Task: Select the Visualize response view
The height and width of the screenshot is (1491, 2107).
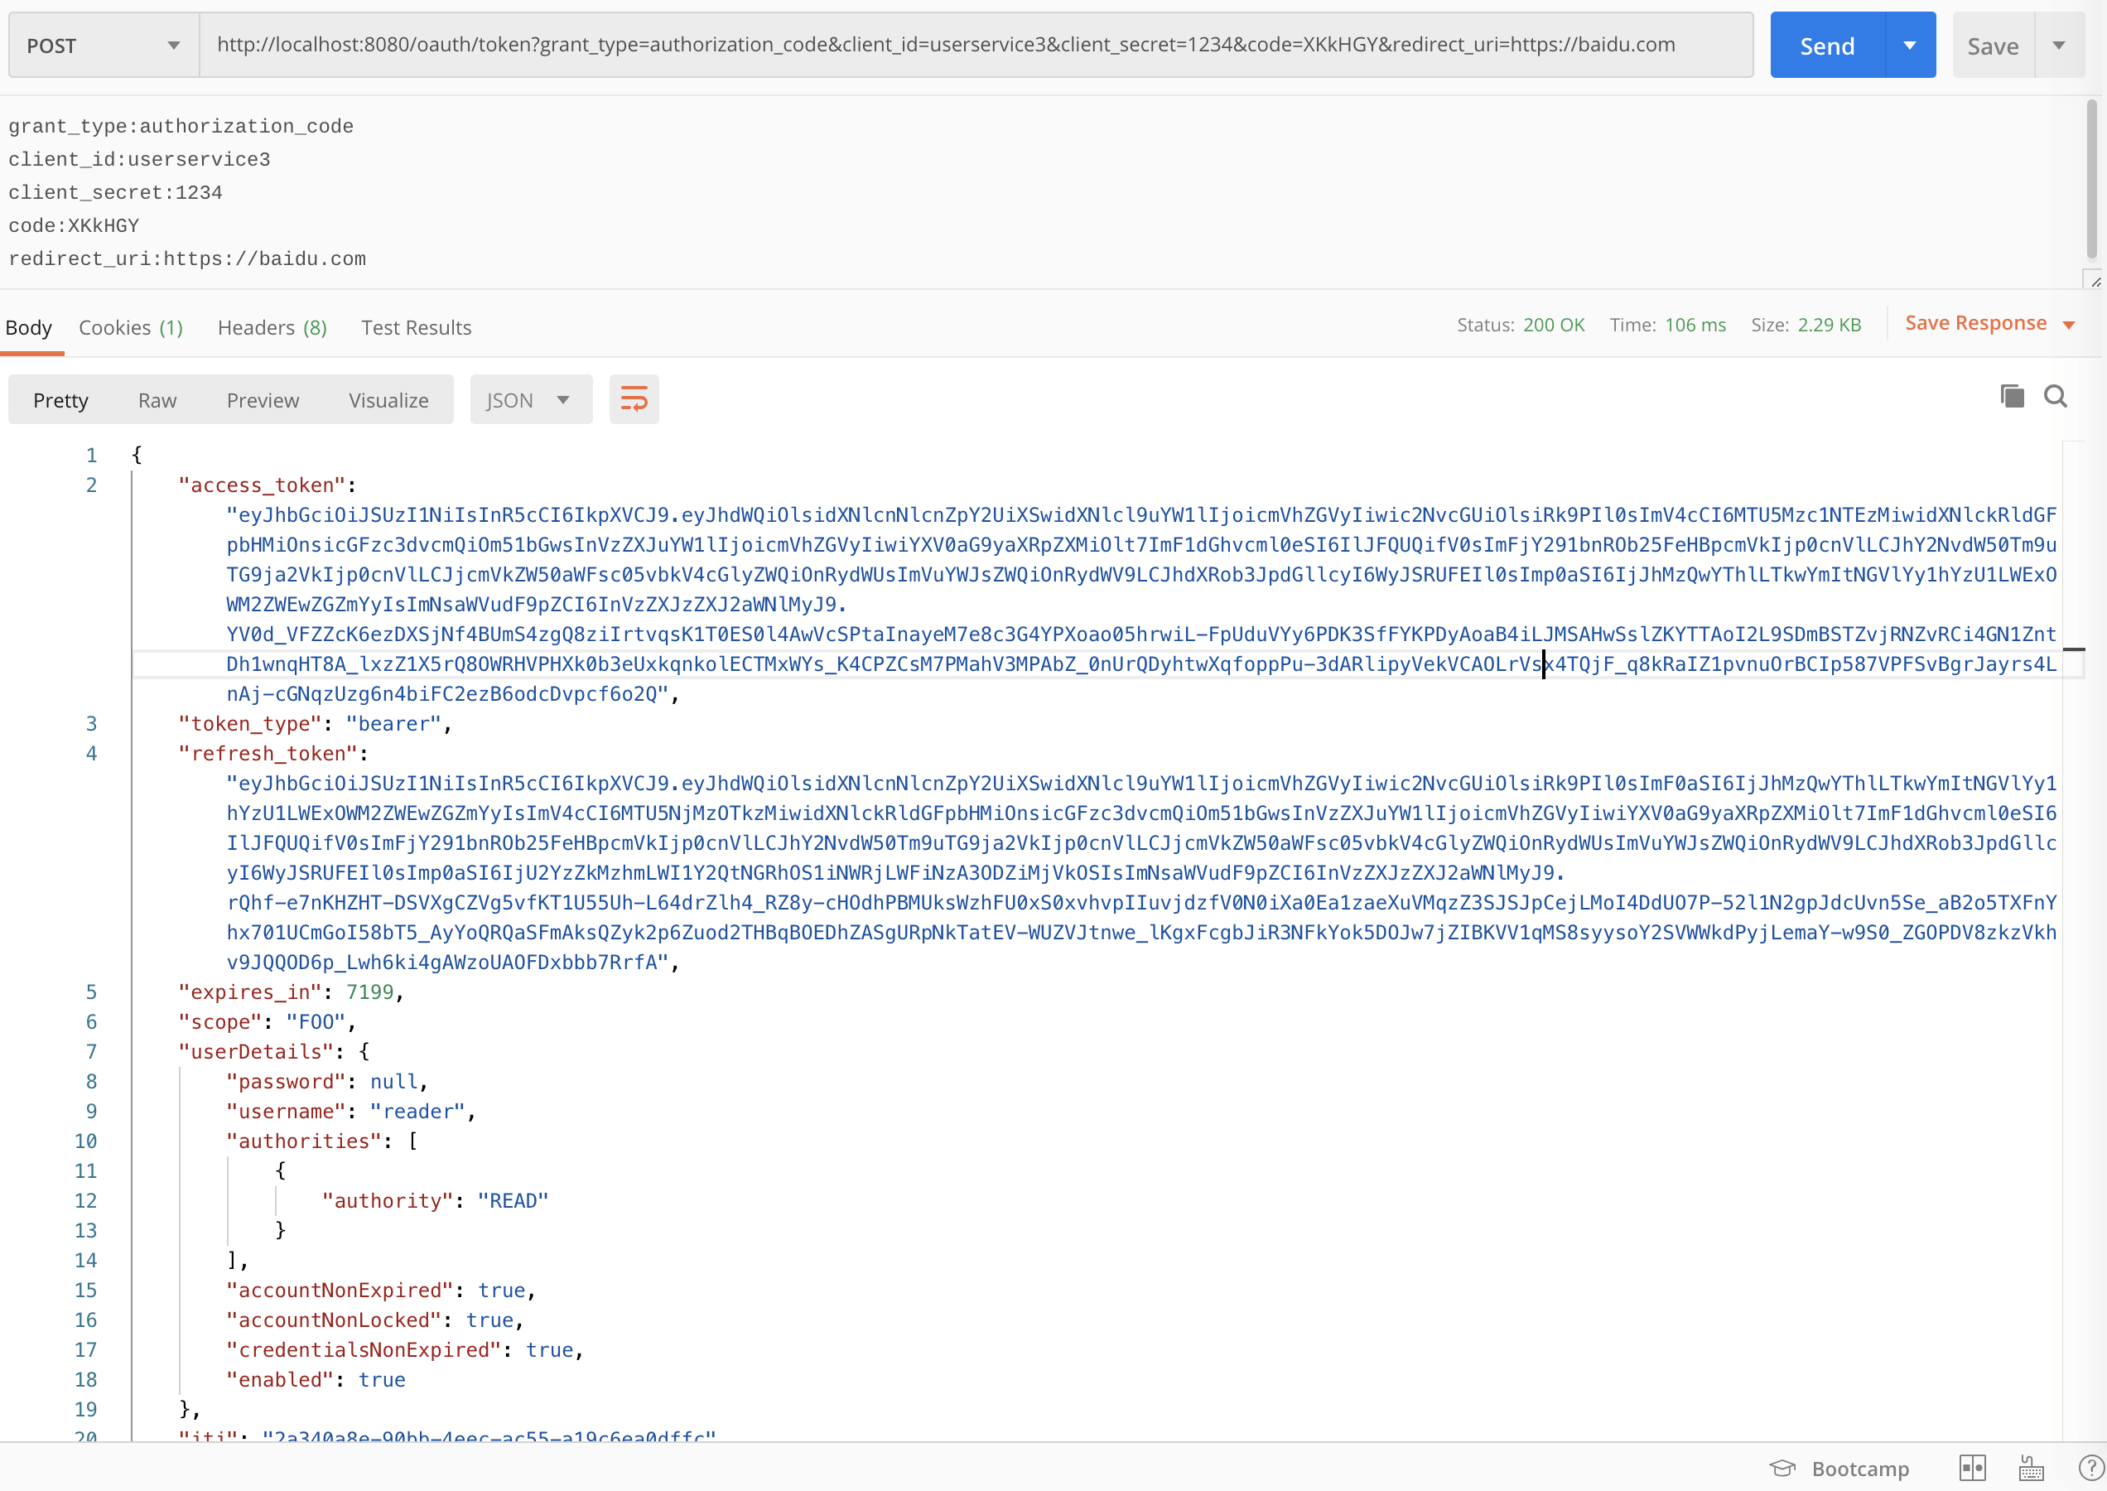Action: [x=388, y=399]
